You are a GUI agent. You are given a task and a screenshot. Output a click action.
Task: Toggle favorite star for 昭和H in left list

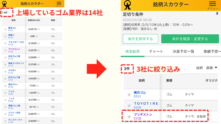[5, 36]
